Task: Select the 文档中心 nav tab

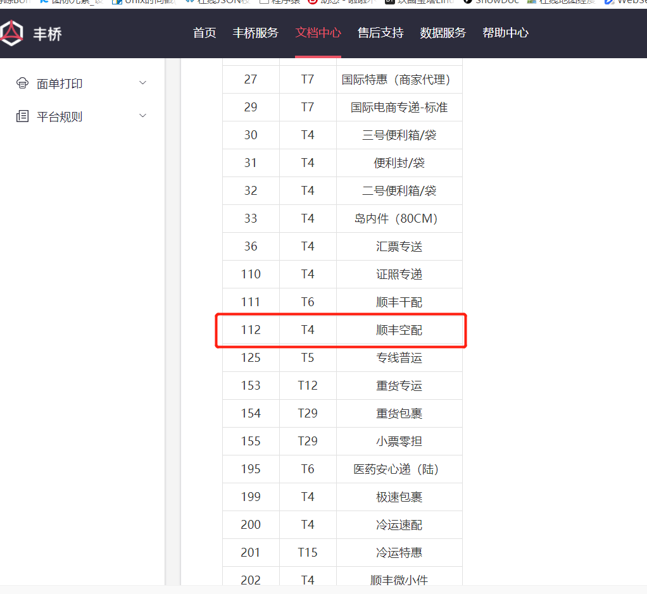Action: tap(318, 33)
